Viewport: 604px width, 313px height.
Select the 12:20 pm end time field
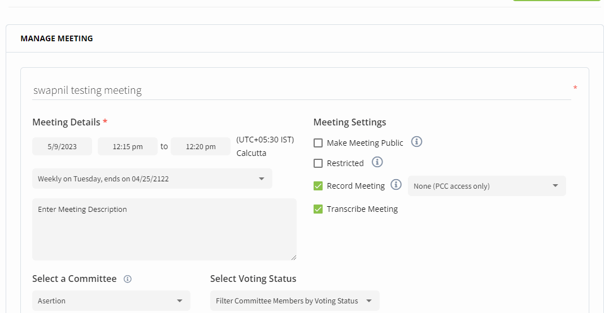pyautogui.click(x=201, y=146)
